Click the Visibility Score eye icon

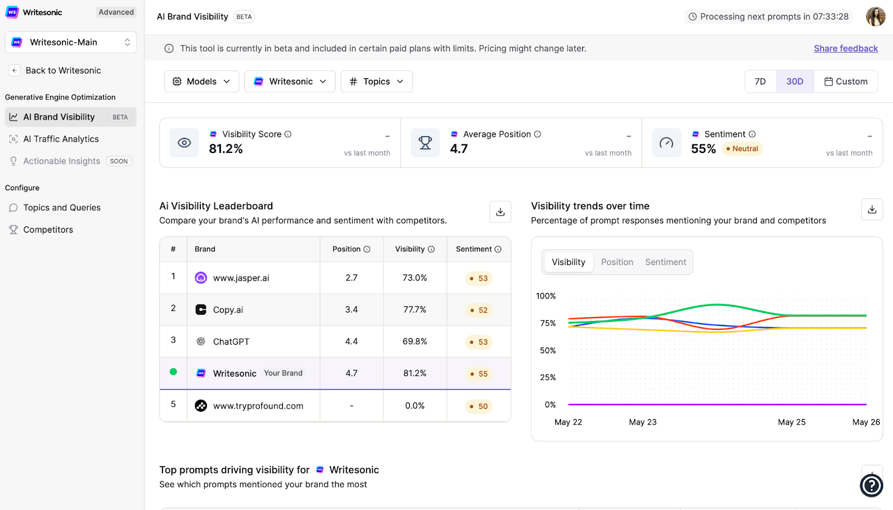pyautogui.click(x=184, y=143)
